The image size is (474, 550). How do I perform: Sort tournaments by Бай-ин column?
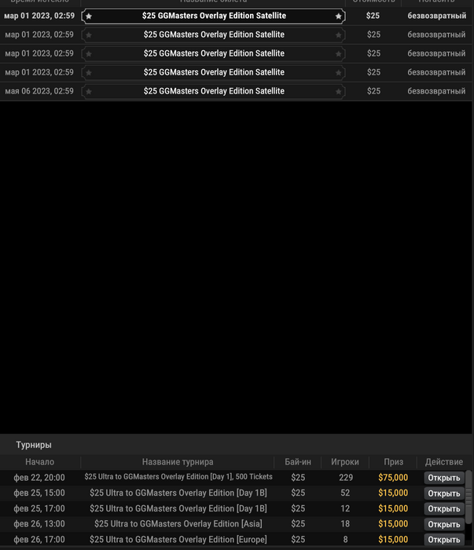tap(298, 462)
